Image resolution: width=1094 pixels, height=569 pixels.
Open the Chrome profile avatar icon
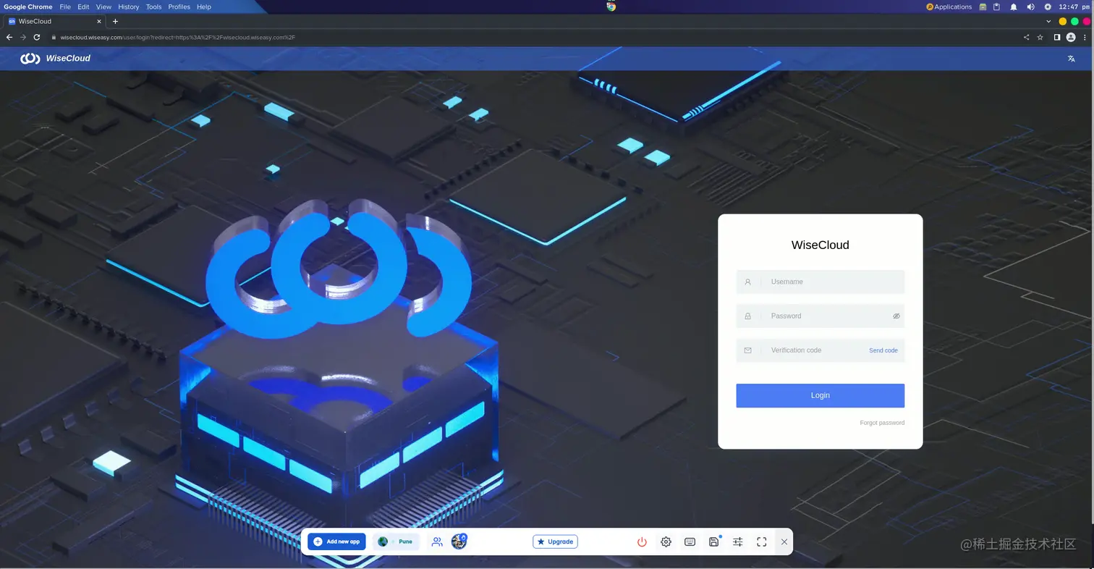[x=1071, y=37]
